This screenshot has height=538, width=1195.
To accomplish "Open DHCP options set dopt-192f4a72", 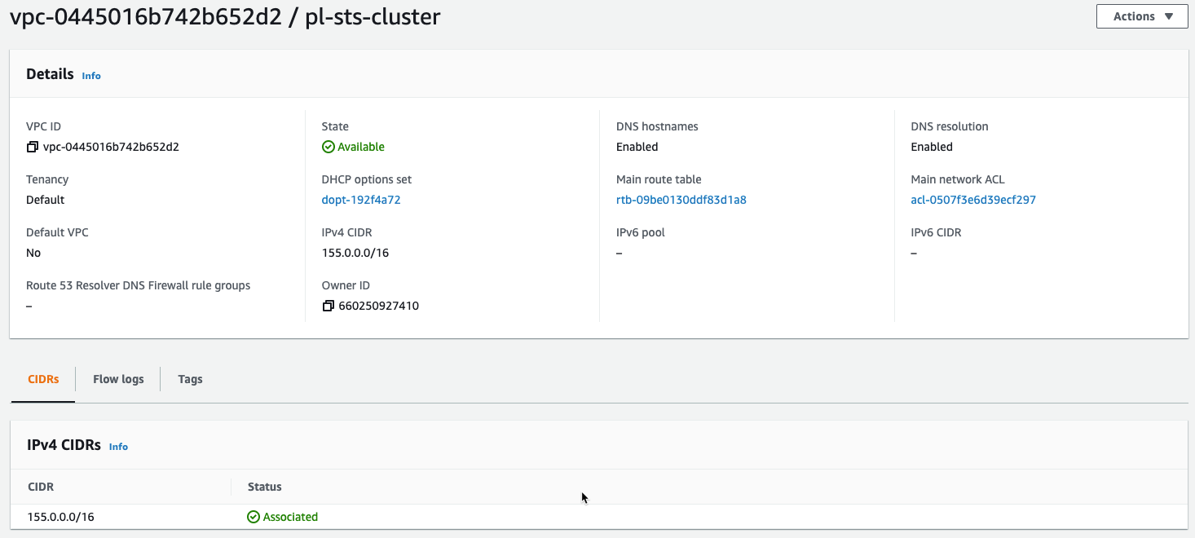I will (361, 200).
